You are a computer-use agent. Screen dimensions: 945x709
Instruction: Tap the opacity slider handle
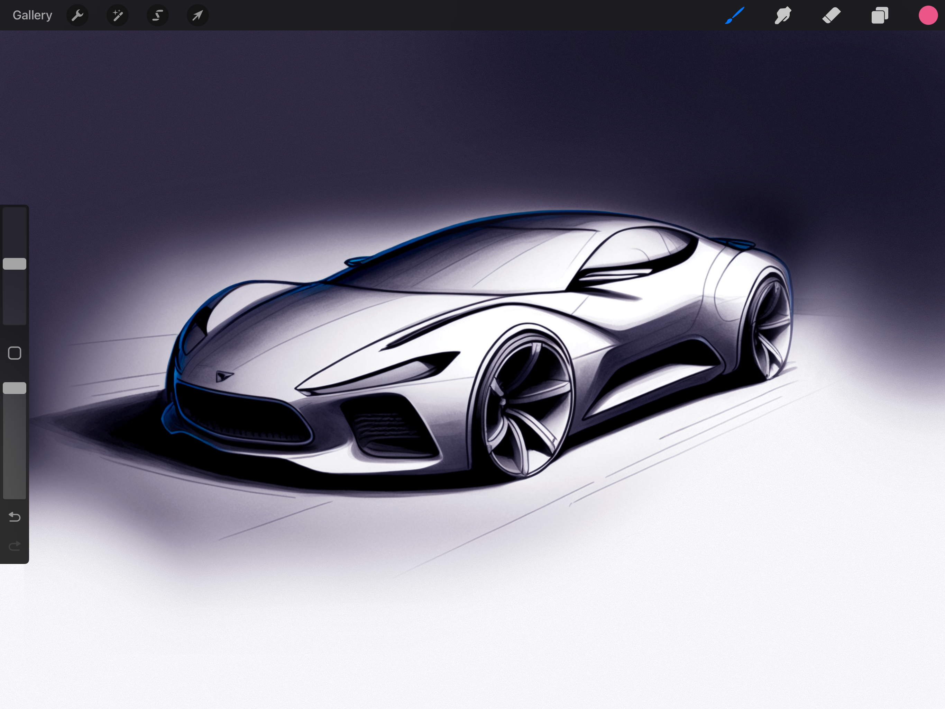(15, 388)
